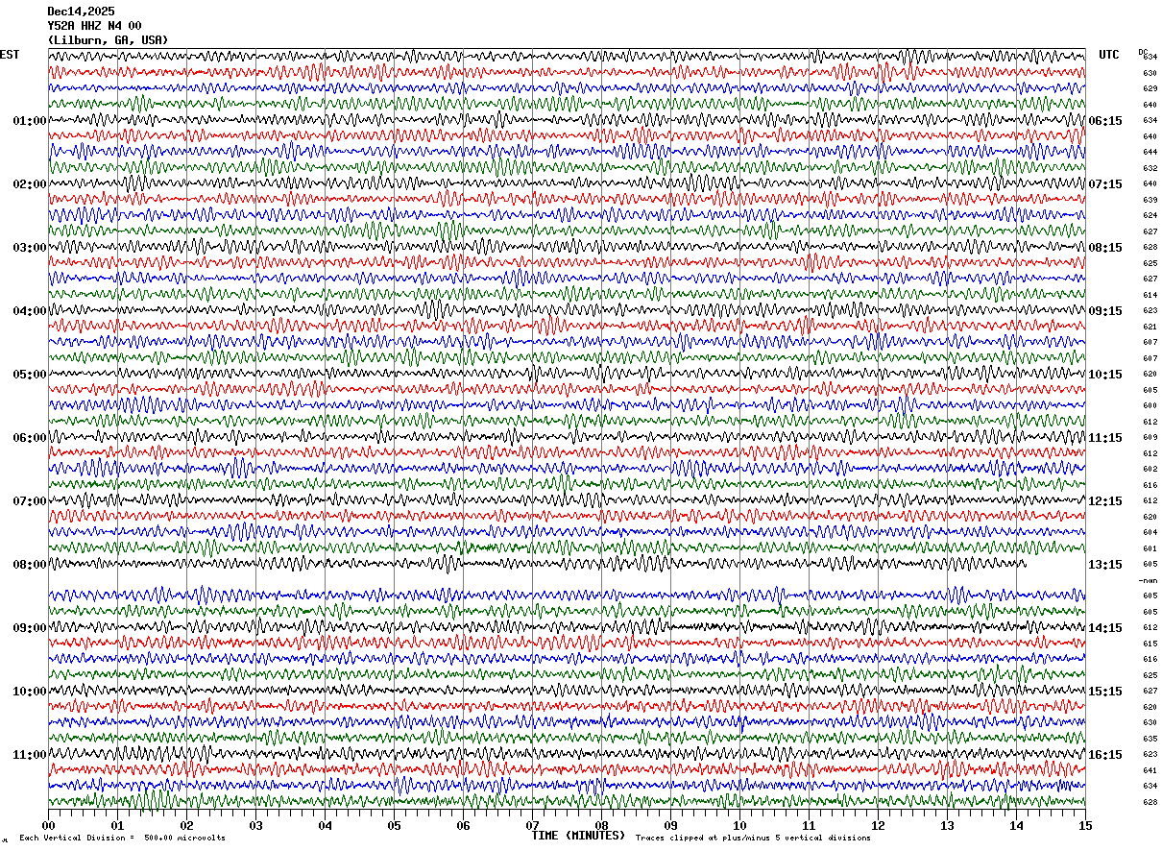Click the 'DC' column header
The image size is (1162, 851).
(x=1143, y=52)
